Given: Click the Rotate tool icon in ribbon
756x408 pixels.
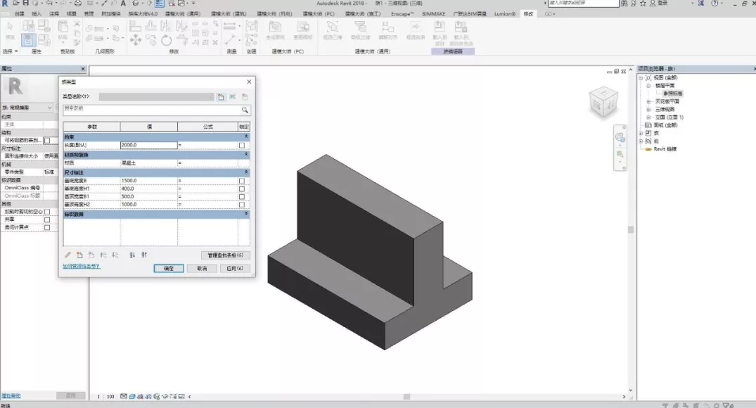Looking at the screenshot, I should (x=167, y=41).
